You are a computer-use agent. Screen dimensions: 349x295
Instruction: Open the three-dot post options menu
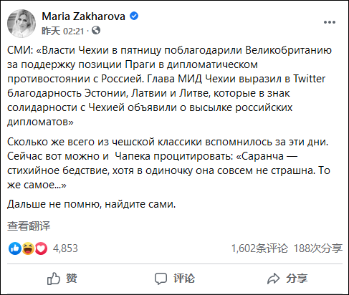(x=330, y=22)
